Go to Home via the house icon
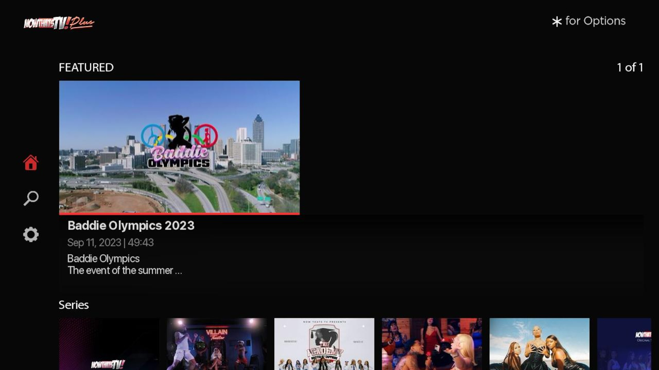Image resolution: width=659 pixels, height=370 pixels. (x=31, y=163)
